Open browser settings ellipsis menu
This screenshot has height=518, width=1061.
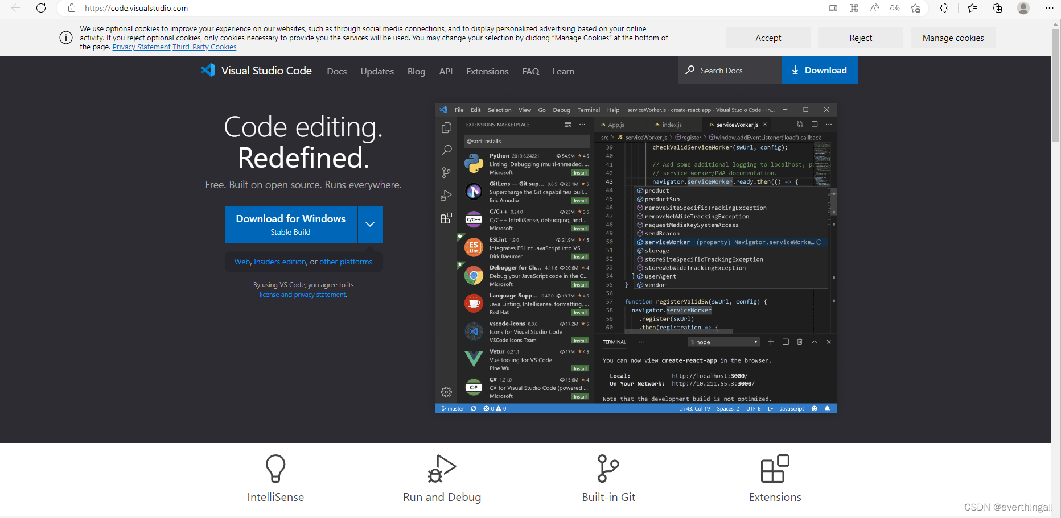click(x=1050, y=8)
